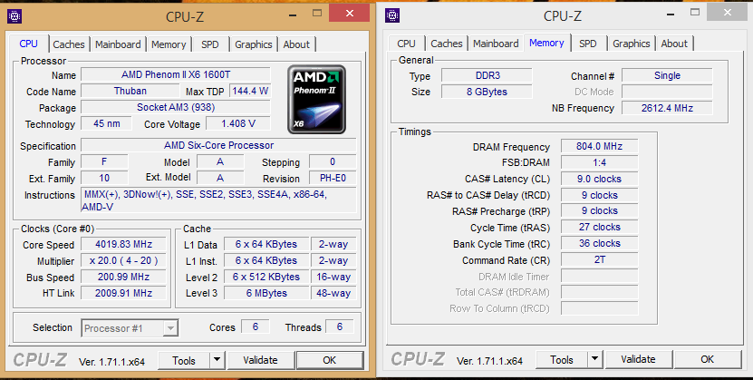Show About tab in left window
753x380 pixels.
(296, 44)
